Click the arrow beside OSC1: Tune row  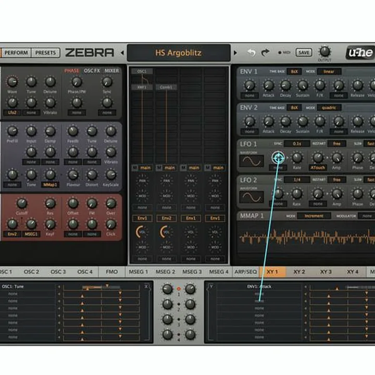59,286
